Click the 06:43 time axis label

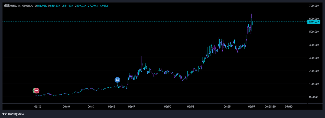[91, 107]
